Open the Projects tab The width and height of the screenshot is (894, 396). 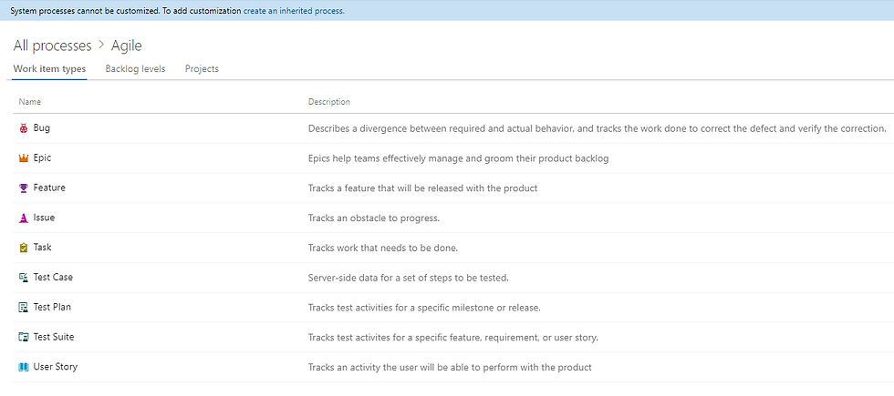point(202,69)
